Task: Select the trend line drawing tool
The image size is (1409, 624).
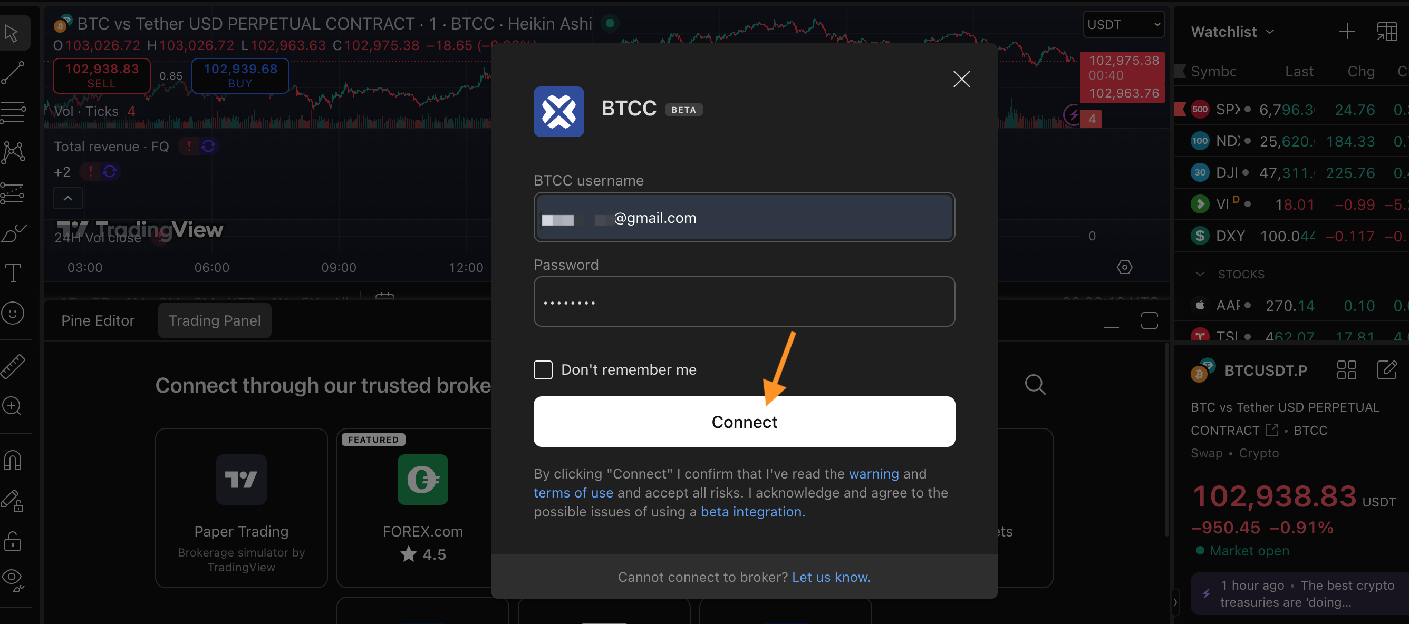Action: [x=13, y=72]
